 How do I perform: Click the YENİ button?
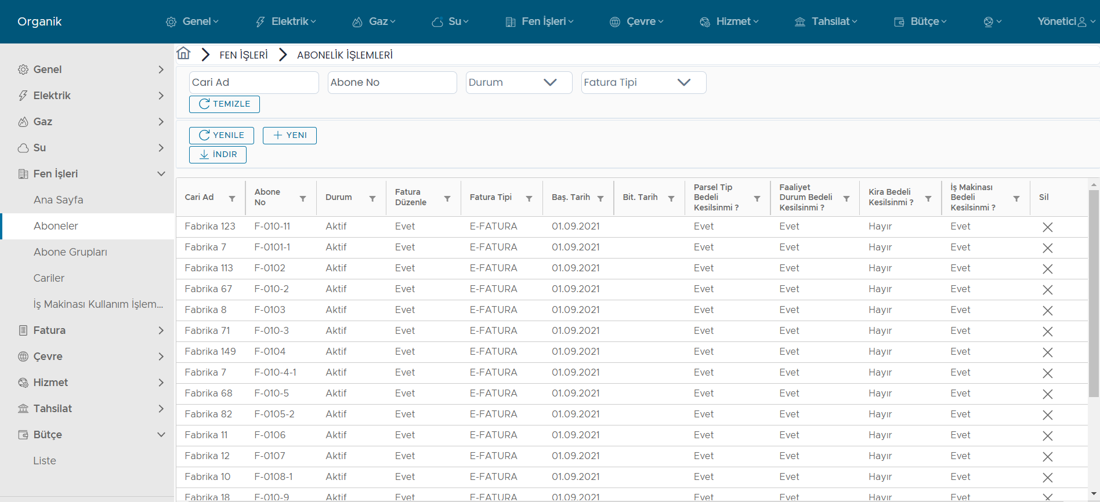point(290,135)
